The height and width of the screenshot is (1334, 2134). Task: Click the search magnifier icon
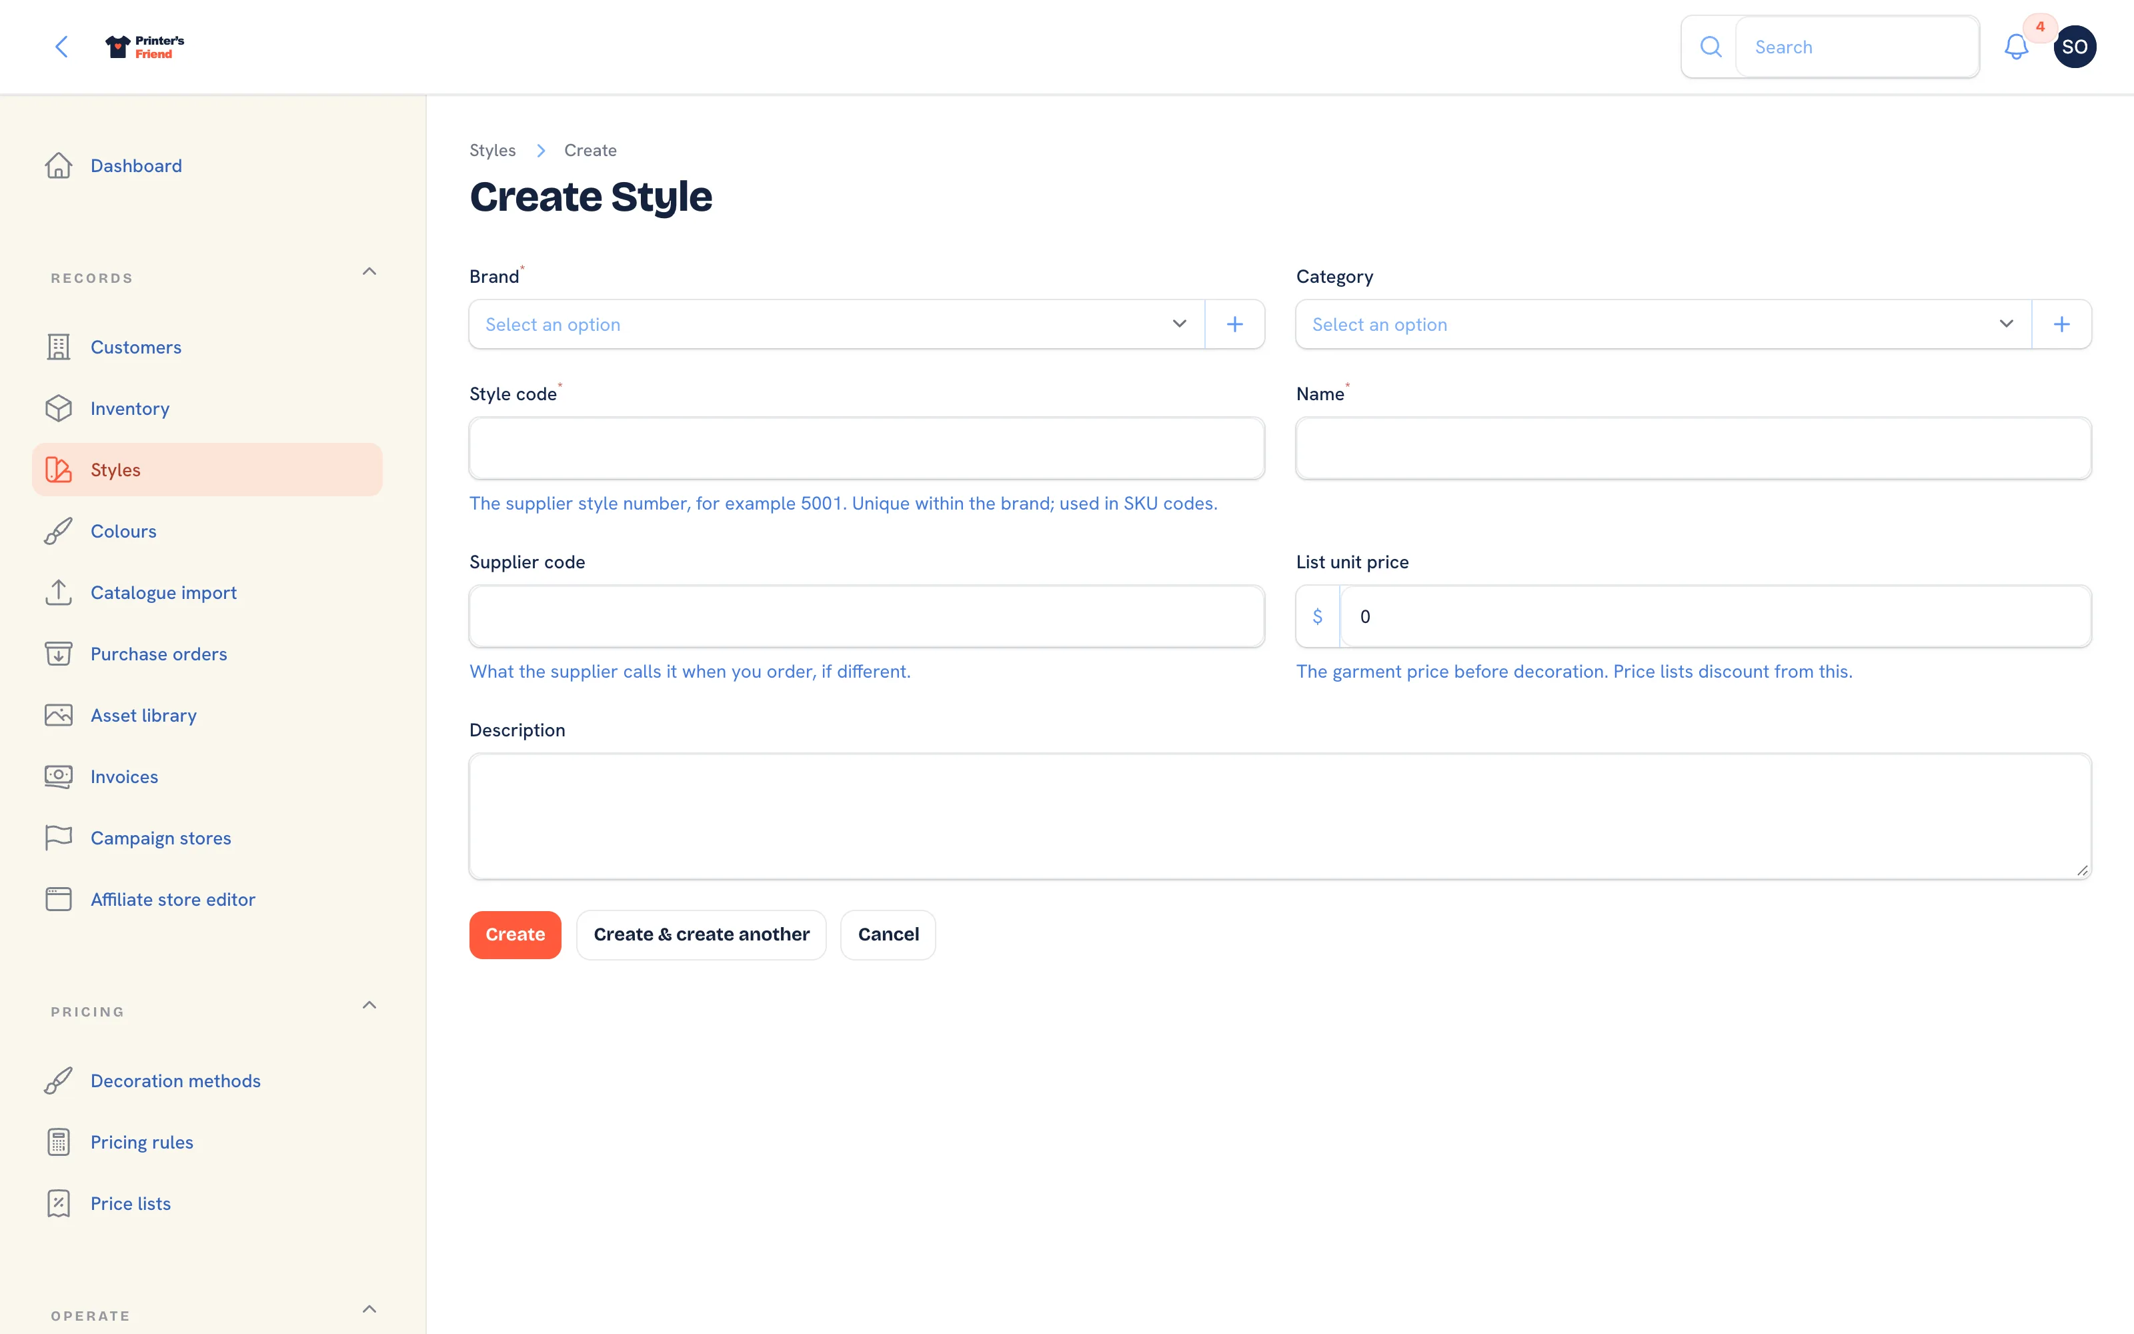1710,47
